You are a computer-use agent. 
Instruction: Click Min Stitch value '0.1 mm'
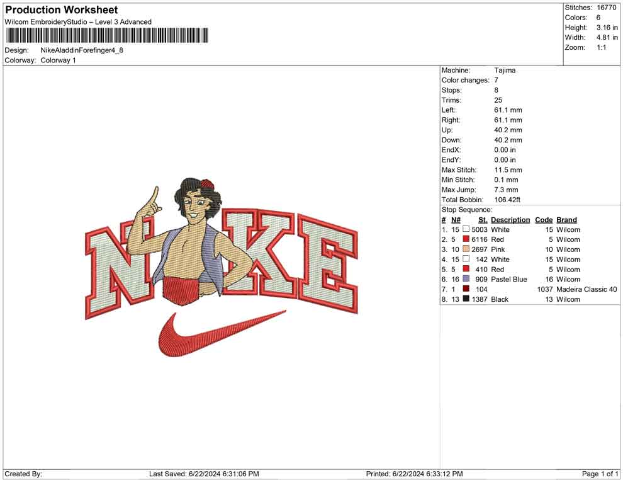click(506, 180)
